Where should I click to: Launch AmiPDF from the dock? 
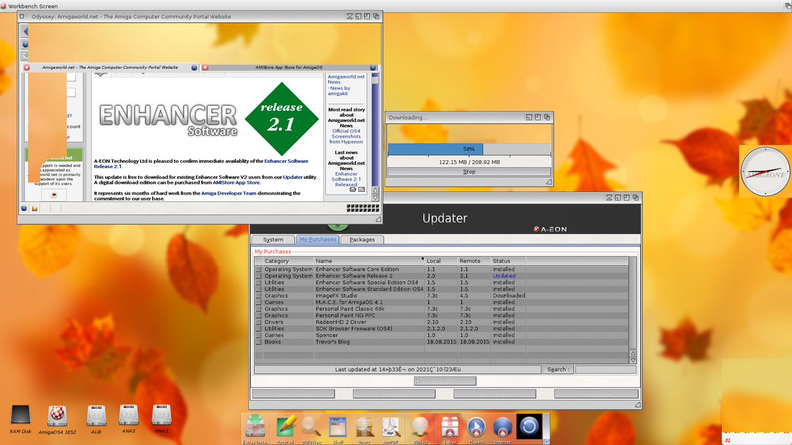(x=392, y=429)
